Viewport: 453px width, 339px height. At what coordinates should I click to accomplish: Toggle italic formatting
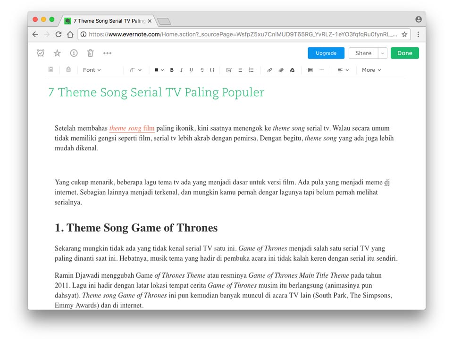[x=181, y=70]
